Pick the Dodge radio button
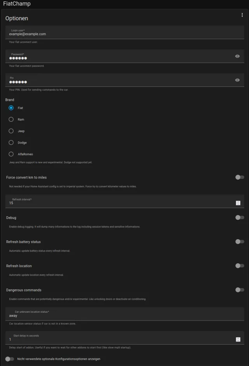The width and height of the screenshot is (249, 366). pyautogui.click(x=11, y=143)
